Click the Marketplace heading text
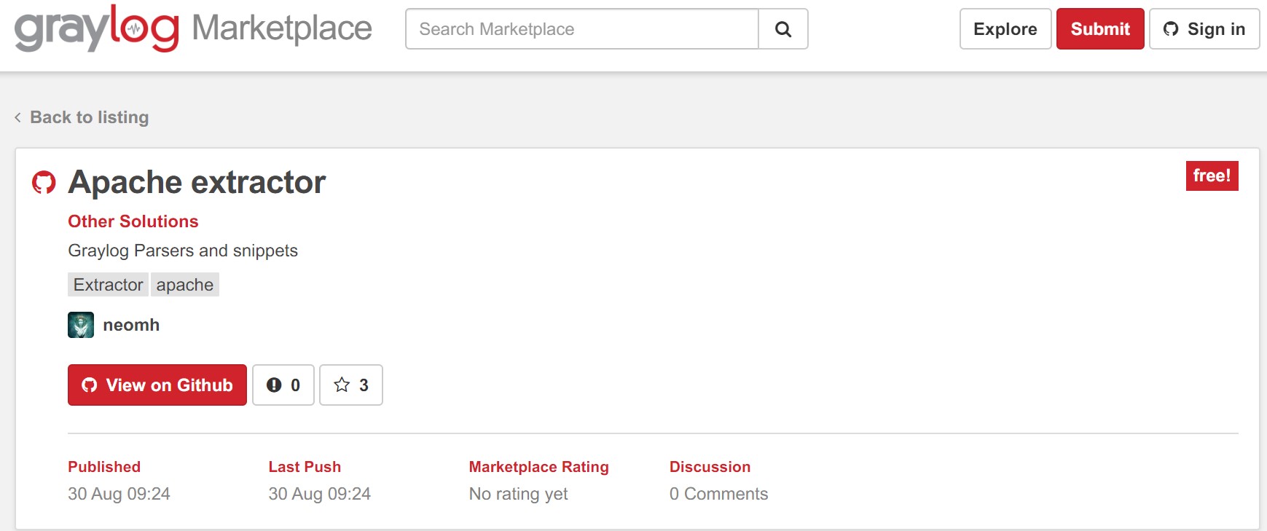Viewport: 1267px width, 531px height. point(282,28)
